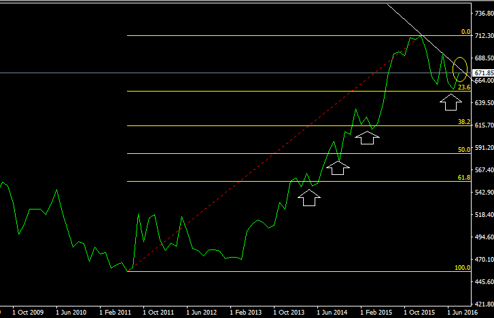The height and width of the screenshot is (318, 494).
Task: Click the 470.10 price axis label
Action: pos(484,259)
